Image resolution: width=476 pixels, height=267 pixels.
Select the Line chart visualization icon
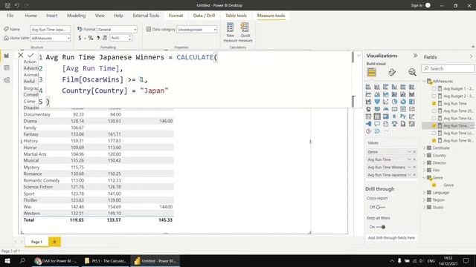coord(368,94)
